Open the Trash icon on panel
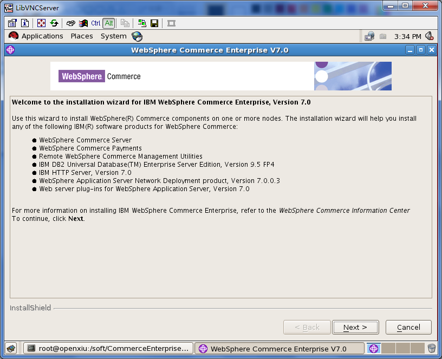Image resolution: width=442 pixels, height=359 pixels. (x=432, y=349)
